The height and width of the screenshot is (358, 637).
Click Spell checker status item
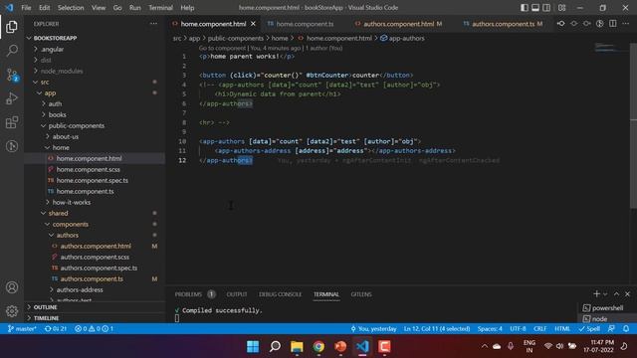click(x=589, y=328)
